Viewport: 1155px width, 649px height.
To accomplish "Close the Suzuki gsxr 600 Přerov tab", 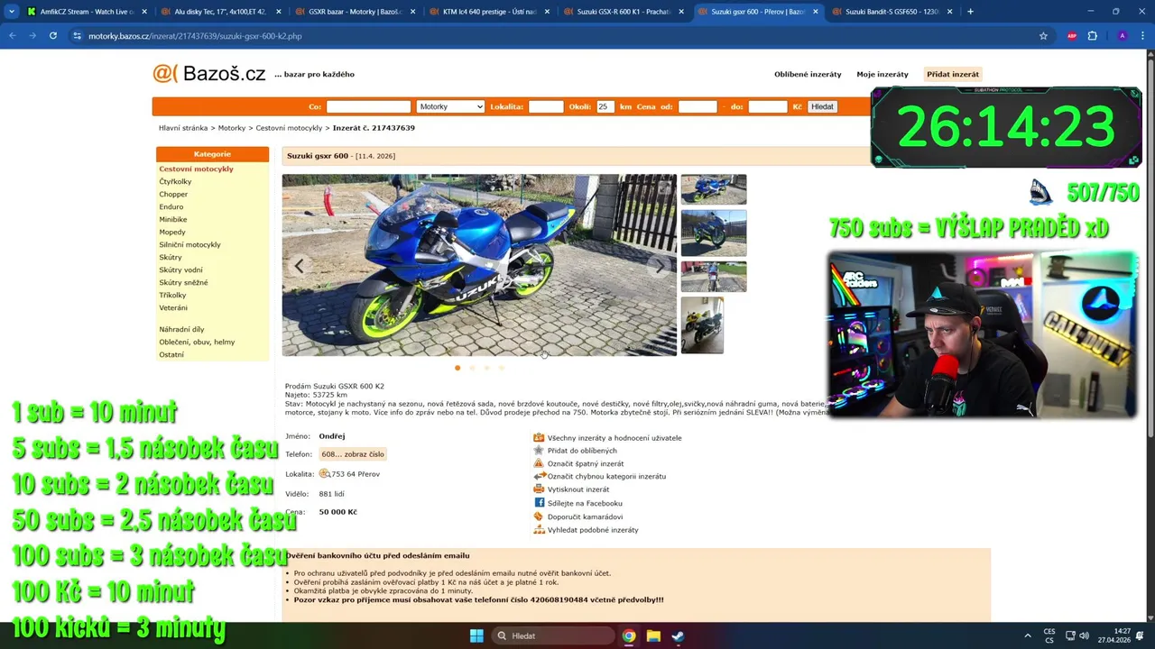I will (x=815, y=12).
